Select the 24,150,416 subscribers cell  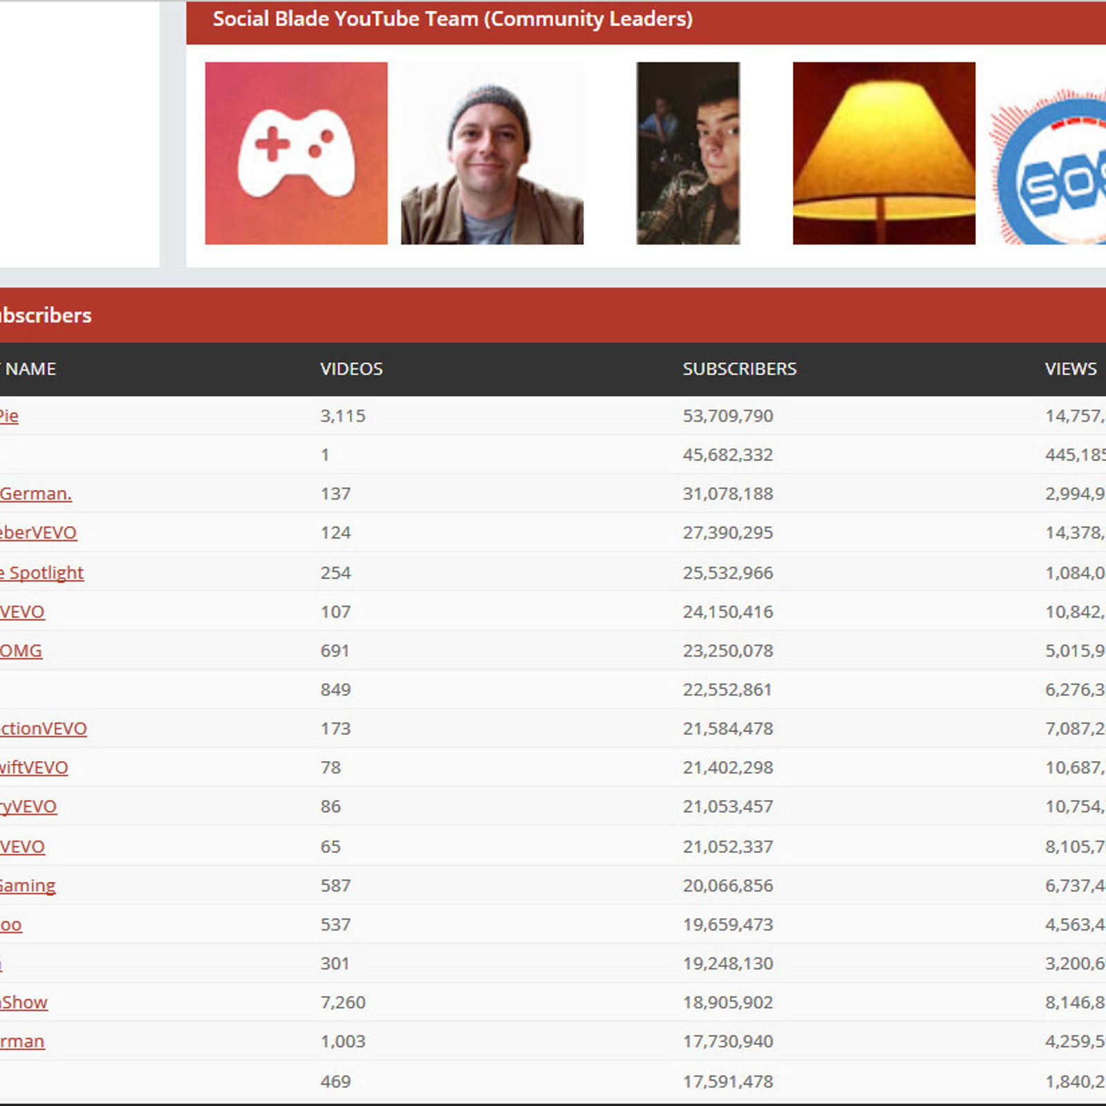click(728, 611)
